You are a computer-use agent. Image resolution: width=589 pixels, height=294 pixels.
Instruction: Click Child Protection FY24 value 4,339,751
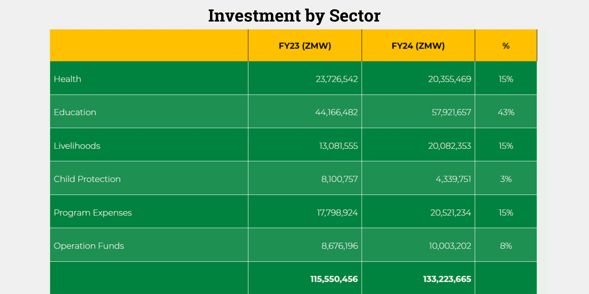[453, 179]
